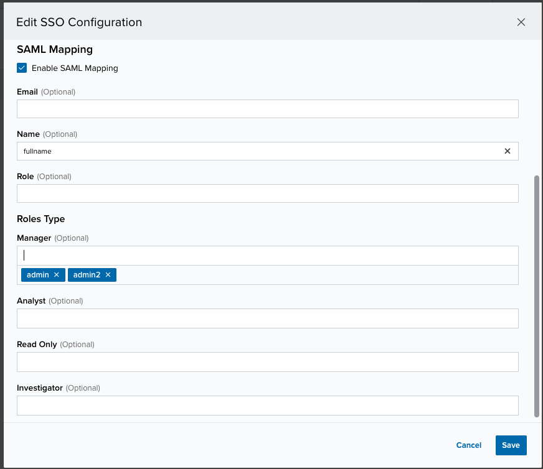Click the Read Only roles input
This screenshot has width=543, height=469.
(267, 362)
